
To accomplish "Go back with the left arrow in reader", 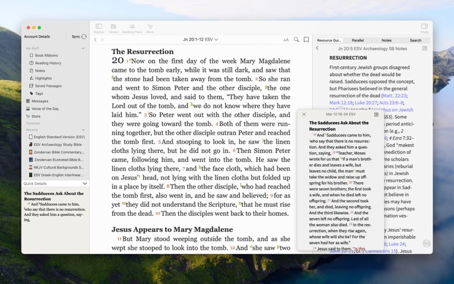I will pyautogui.click(x=95, y=40).
